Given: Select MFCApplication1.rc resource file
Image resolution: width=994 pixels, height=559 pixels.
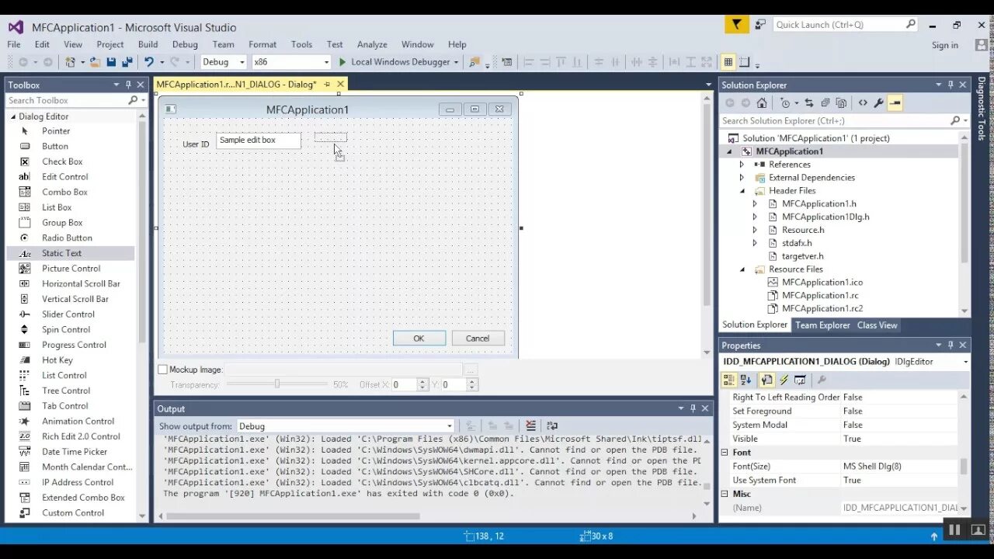Looking at the screenshot, I should (820, 295).
